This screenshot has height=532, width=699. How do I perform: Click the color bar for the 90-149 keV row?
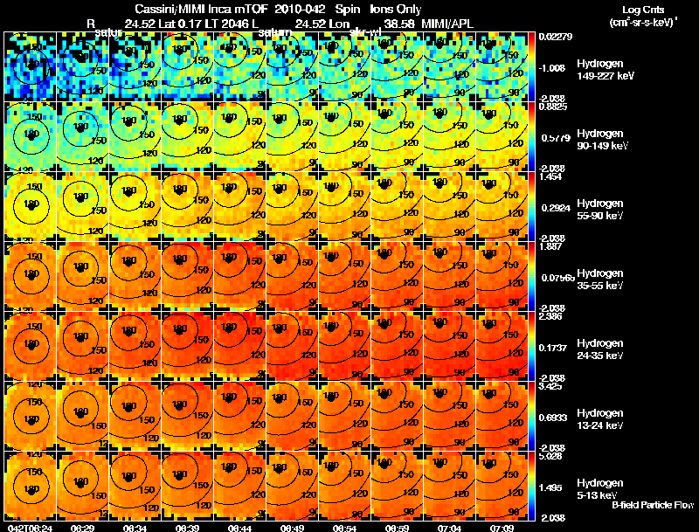point(531,137)
